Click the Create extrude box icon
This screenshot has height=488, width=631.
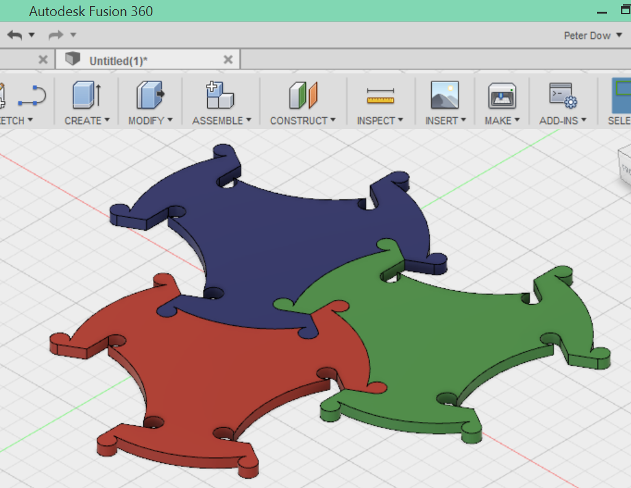86,96
